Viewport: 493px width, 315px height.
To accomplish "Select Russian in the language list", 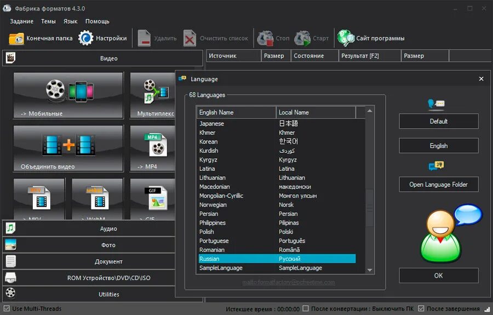I will click(277, 259).
